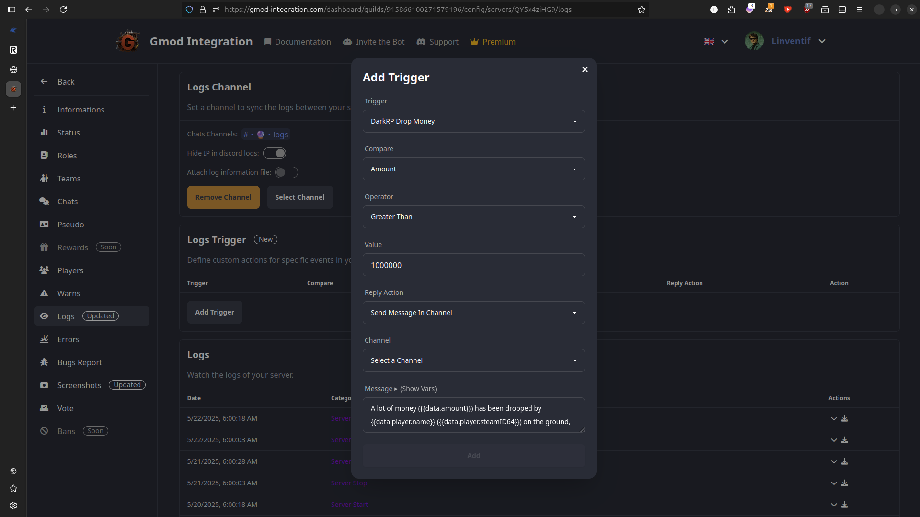The width and height of the screenshot is (920, 517).
Task: Click the Server Start log category text
Action: 349,505
